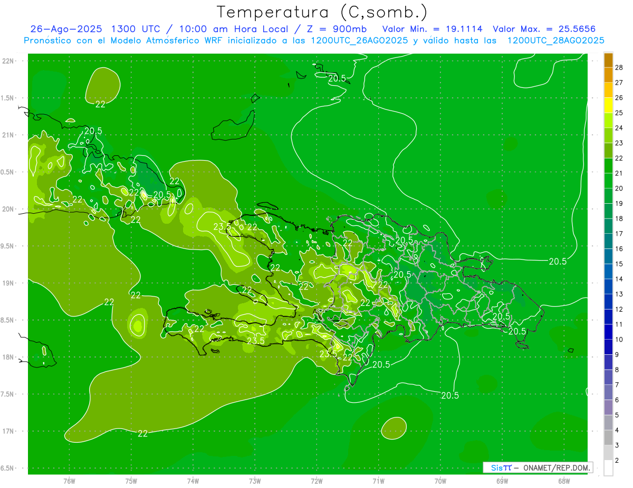
Task: Click the color scale label 24
Action: [x=619, y=128]
